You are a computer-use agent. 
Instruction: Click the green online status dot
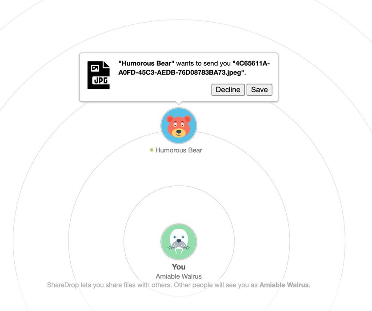pyautogui.click(x=152, y=150)
